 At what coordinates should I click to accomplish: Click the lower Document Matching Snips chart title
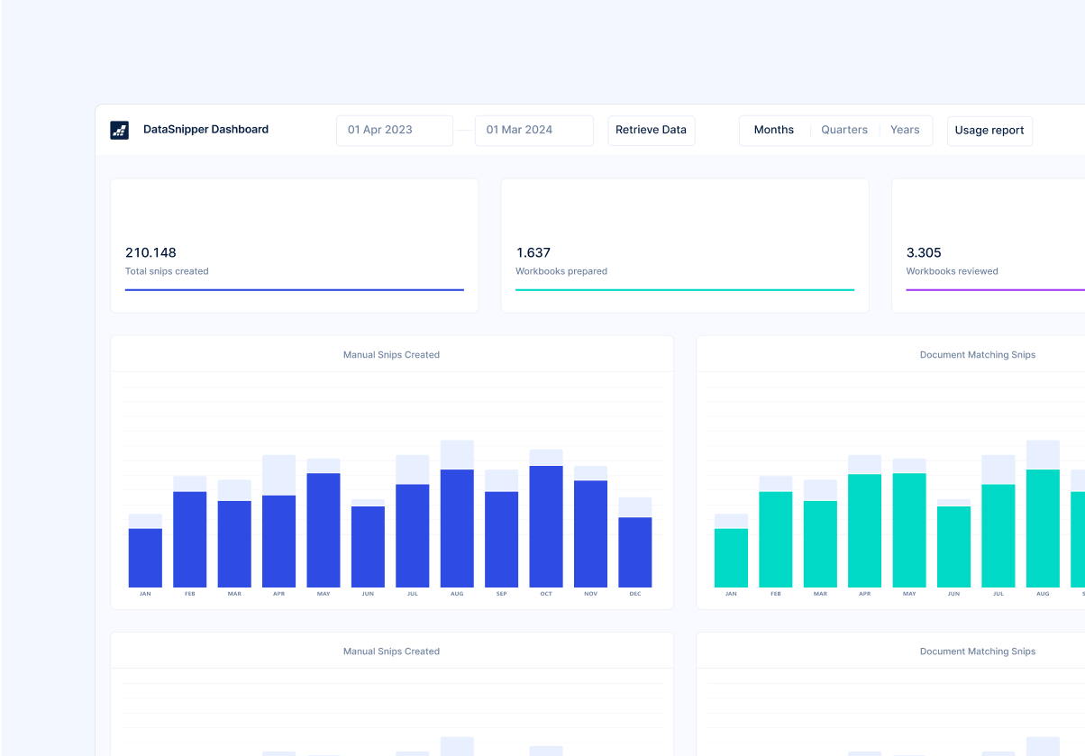tap(978, 651)
